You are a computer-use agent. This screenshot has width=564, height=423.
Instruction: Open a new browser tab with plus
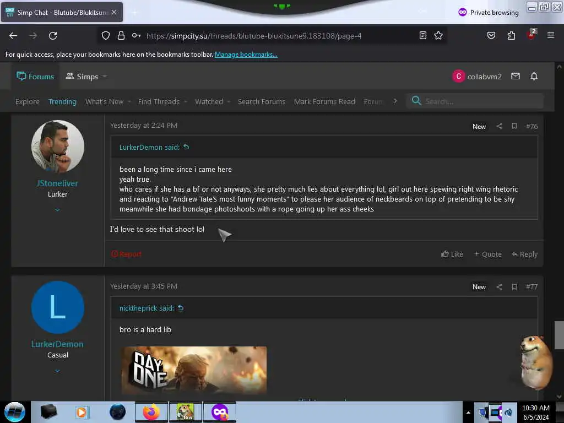pyautogui.click(x=135, y=13)
